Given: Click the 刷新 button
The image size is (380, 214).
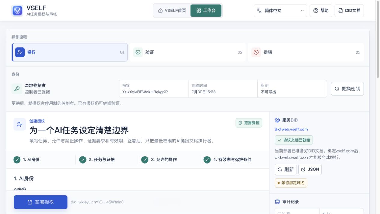Looking at the screenshot, I should (x=286, y=169).
